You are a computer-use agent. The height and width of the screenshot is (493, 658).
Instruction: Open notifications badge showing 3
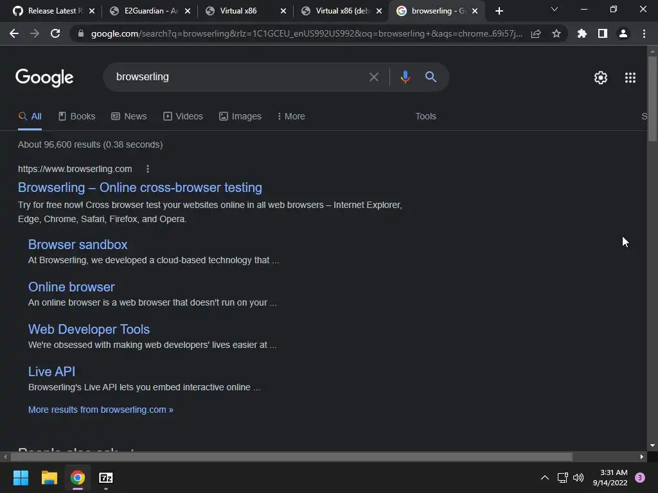[640, 478]
